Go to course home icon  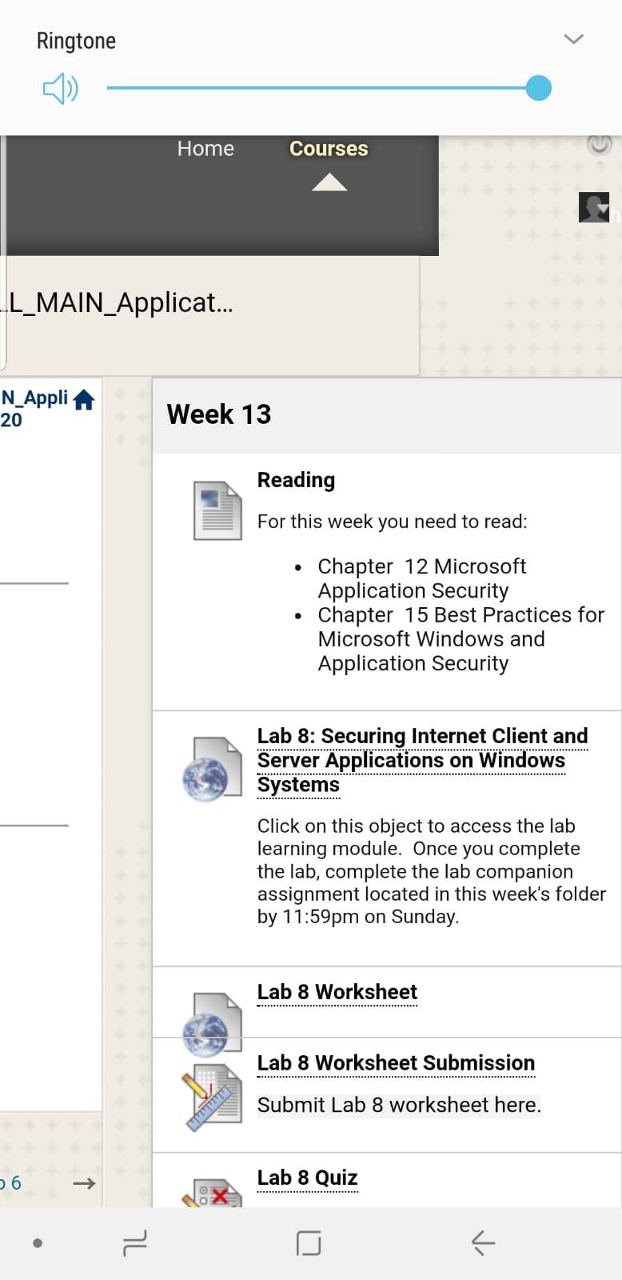(x=84, y=400)
